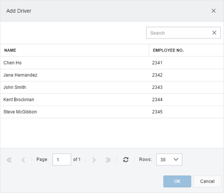Clear the search field with X icon
Image resolution: width=224 pixels, height=193 pixels.
pos(214,33)
